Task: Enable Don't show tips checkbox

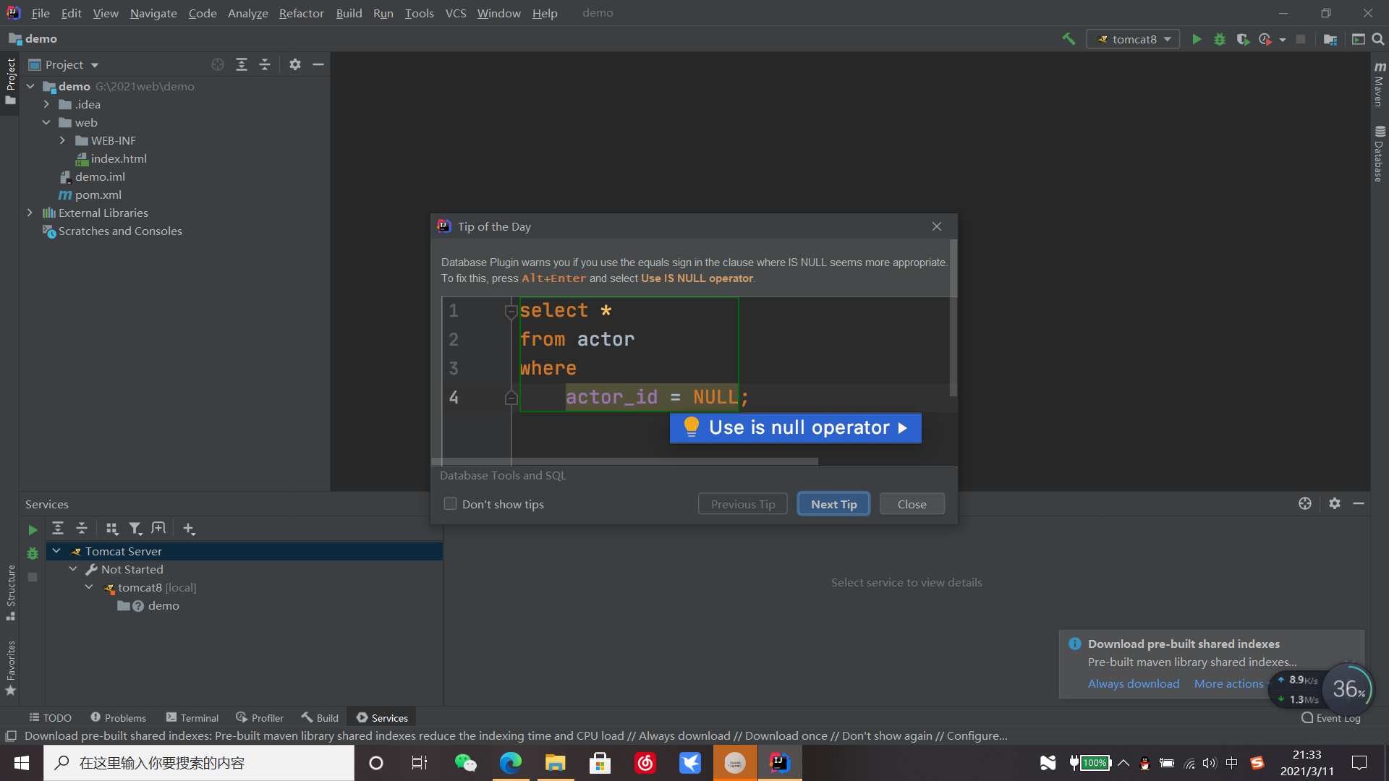Action: click(450, 504)
